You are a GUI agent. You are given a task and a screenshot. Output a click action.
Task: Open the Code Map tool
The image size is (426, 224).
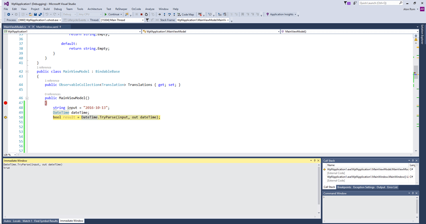(186, 14)
